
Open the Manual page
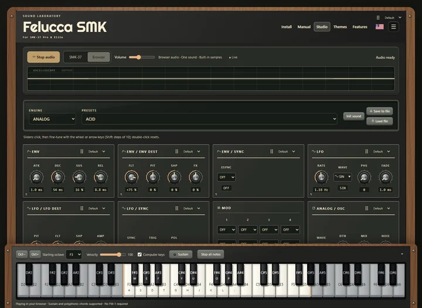[x=304, y=26]
